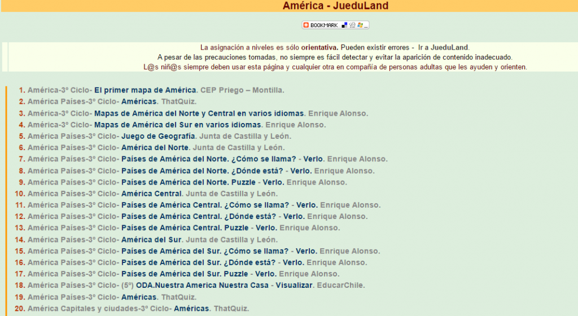The image size is (578, 316).
Task: Open 'El primer mapa de América' link
Action: point(146,90)
